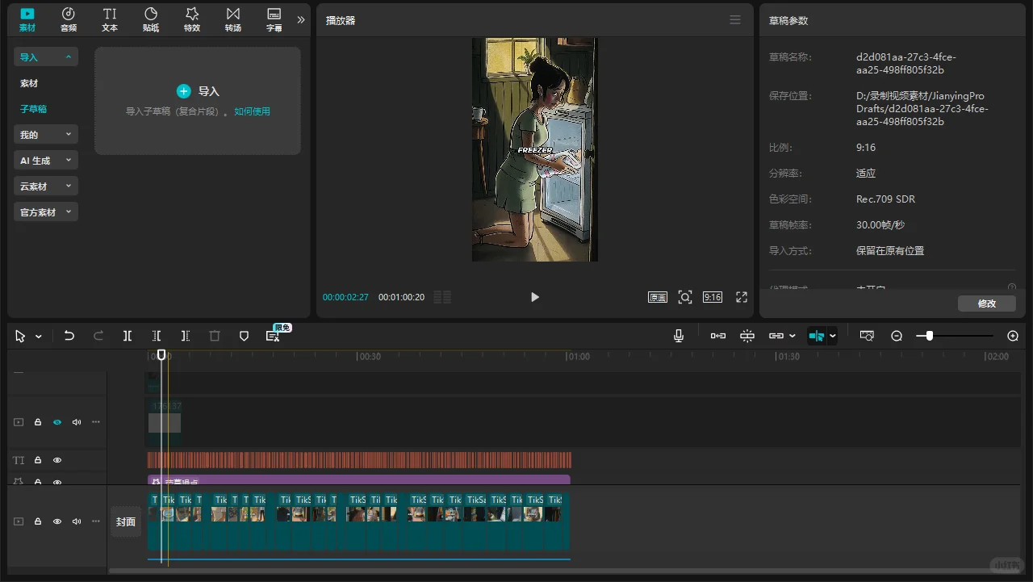Open the 贴纸 stickers panel

coord(151,19)
